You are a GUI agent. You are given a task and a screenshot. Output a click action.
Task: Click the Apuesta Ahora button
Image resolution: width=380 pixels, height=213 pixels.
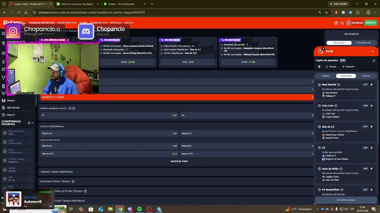tap(346, 200)
